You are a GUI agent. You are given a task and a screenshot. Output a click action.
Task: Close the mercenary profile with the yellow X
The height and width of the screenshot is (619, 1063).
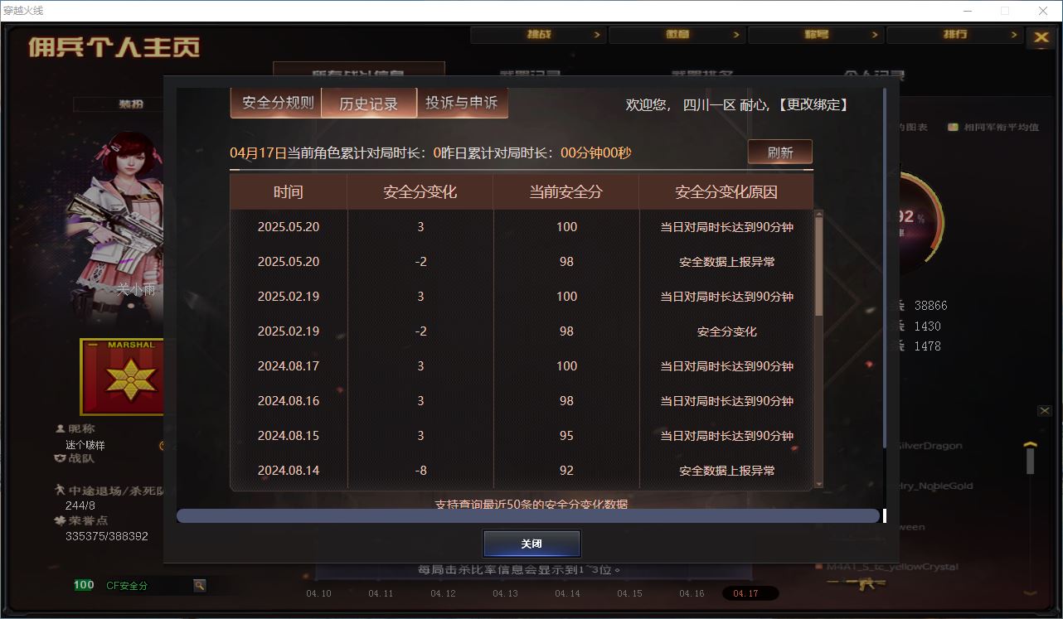(x=1040, y=37)
